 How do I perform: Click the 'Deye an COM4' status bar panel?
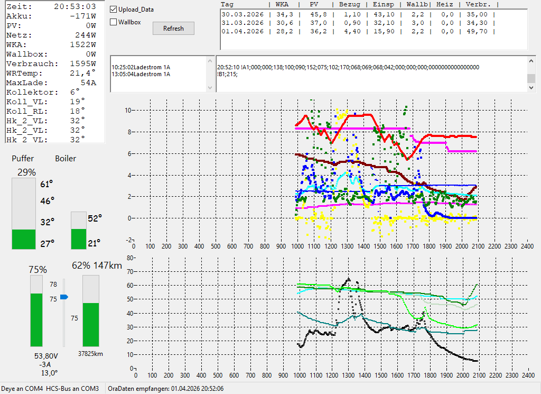click(22, 389)
